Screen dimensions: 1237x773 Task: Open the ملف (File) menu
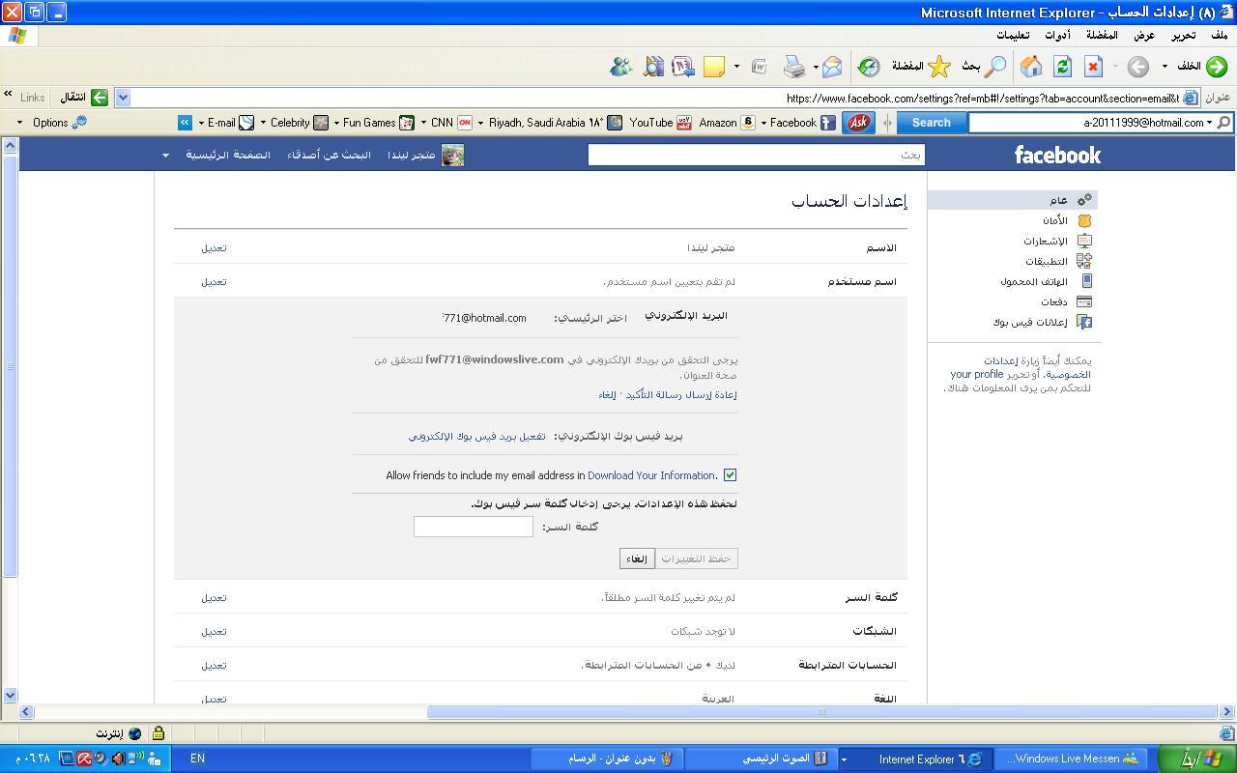coord(1220,35)
